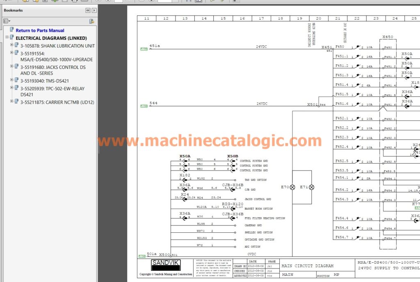Expand the "3-55193040: TMS-DS421" bookmark
420x282 pixels.
click(11, 80)
